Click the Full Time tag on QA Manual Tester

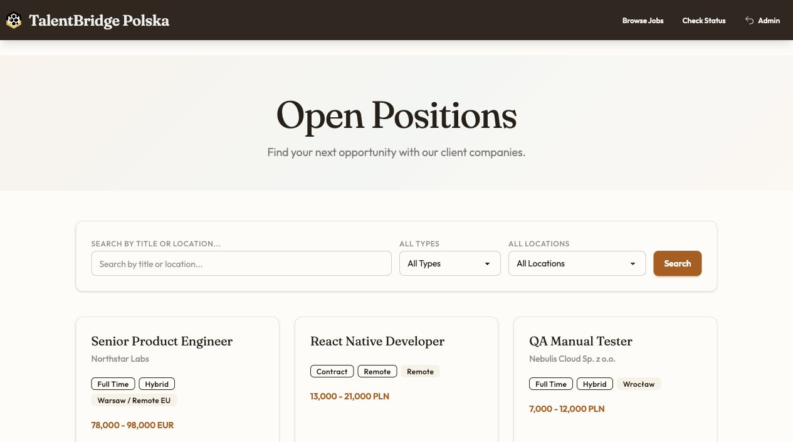coord(551,384)
